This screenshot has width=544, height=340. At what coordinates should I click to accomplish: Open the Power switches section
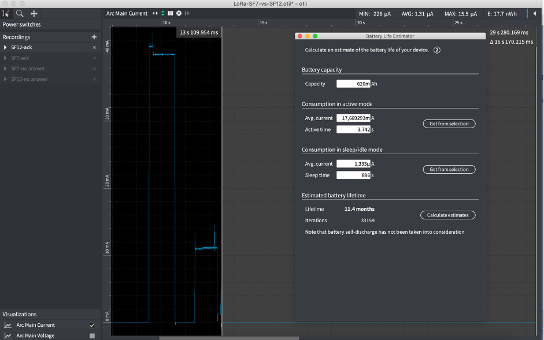(x=21, y=25)
